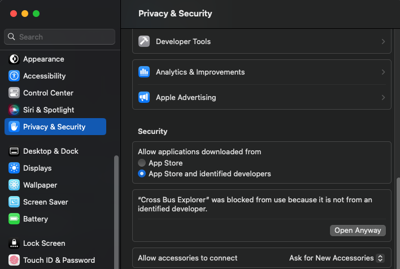Viewport: 400px width, 269px height.
Task: Click the Privacy & Security hand icon
Action: click(x=14, y=127)
